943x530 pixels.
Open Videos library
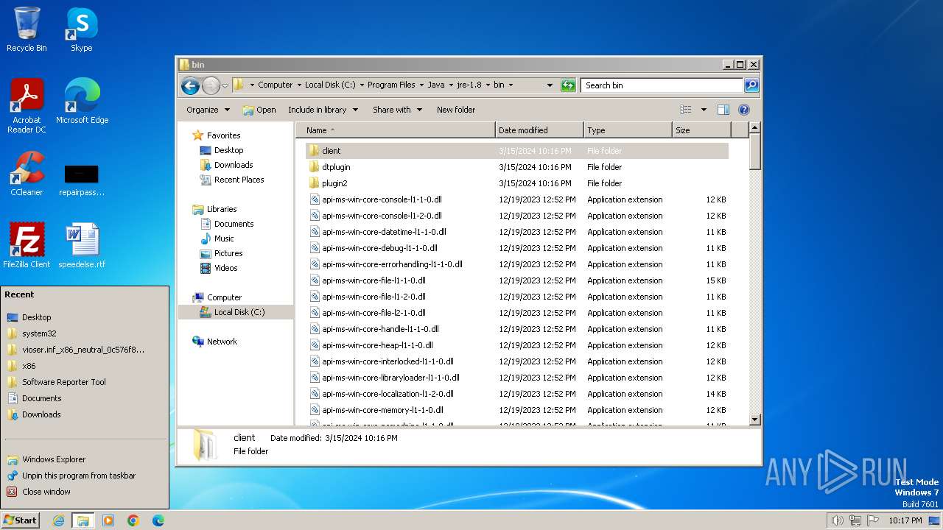pyautogui.click(x=225, y=268)
